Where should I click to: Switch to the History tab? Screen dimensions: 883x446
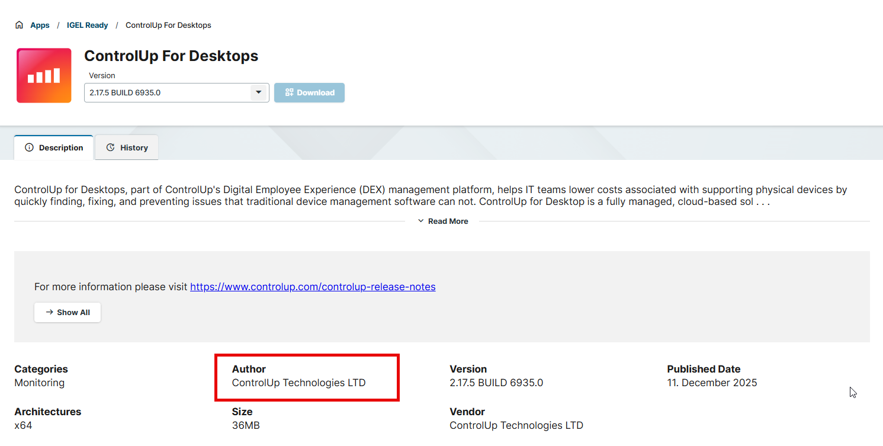[x=127, y=147]
